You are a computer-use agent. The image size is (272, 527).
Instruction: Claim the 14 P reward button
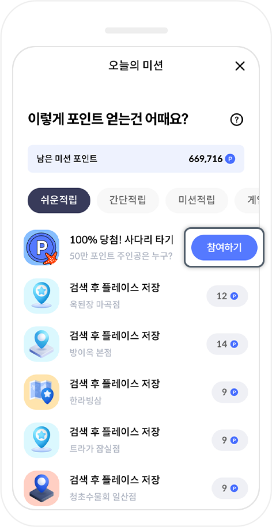[227, 344]
